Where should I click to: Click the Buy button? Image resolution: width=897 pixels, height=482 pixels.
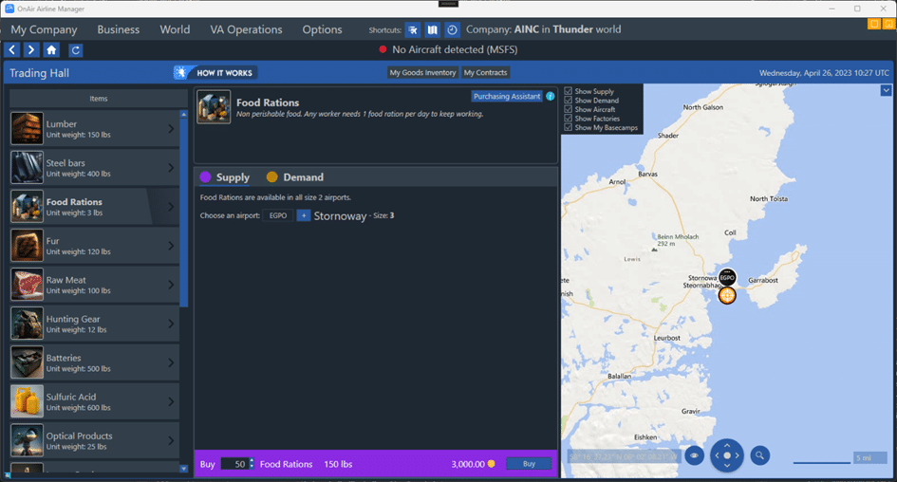[x=529, y=464]
